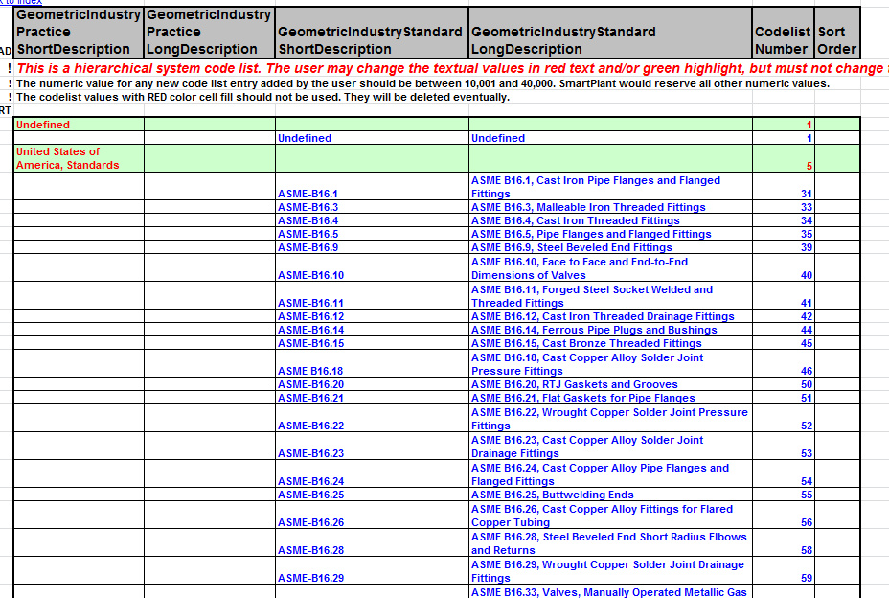The width and height of the screenshot is (889, 598).
Task: Select codelist number 40 cell
Action: click(783, 267)
